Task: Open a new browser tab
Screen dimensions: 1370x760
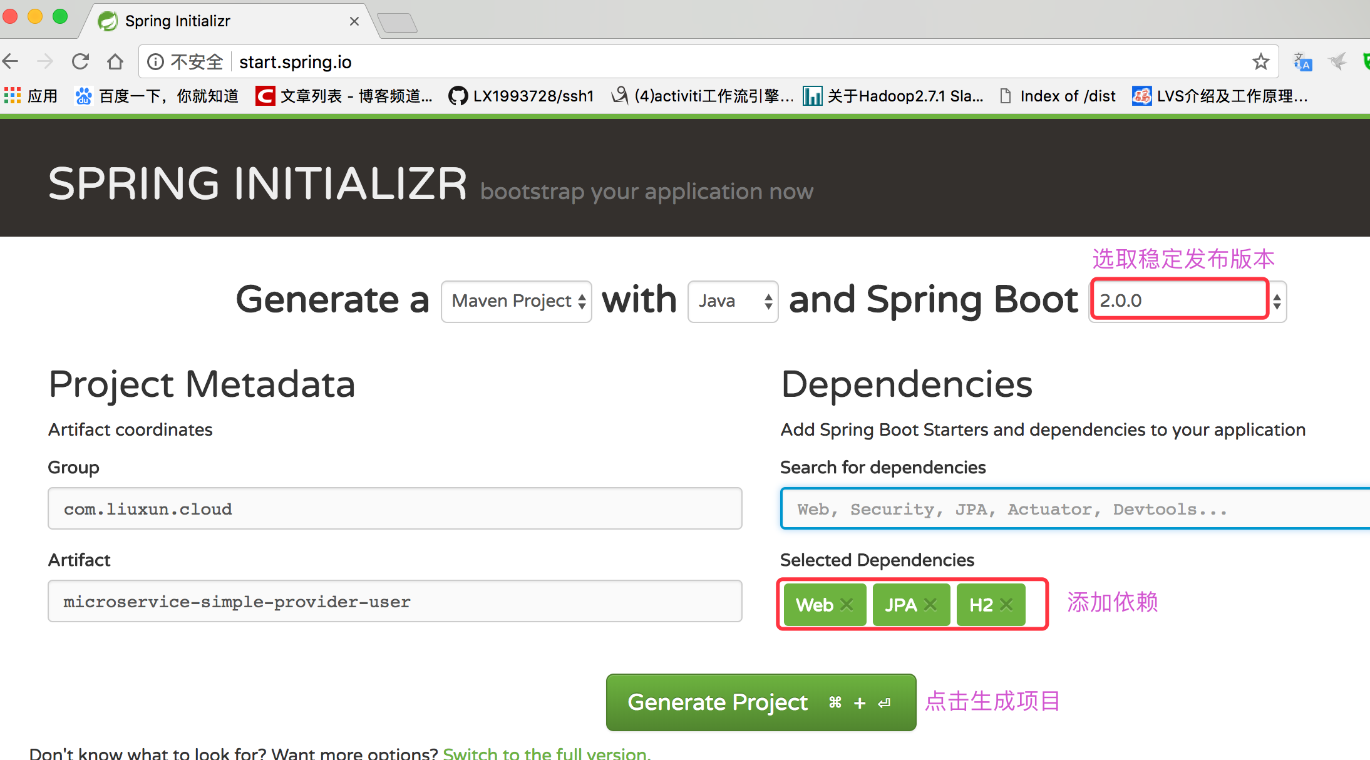Action: [x=397, y=23]
